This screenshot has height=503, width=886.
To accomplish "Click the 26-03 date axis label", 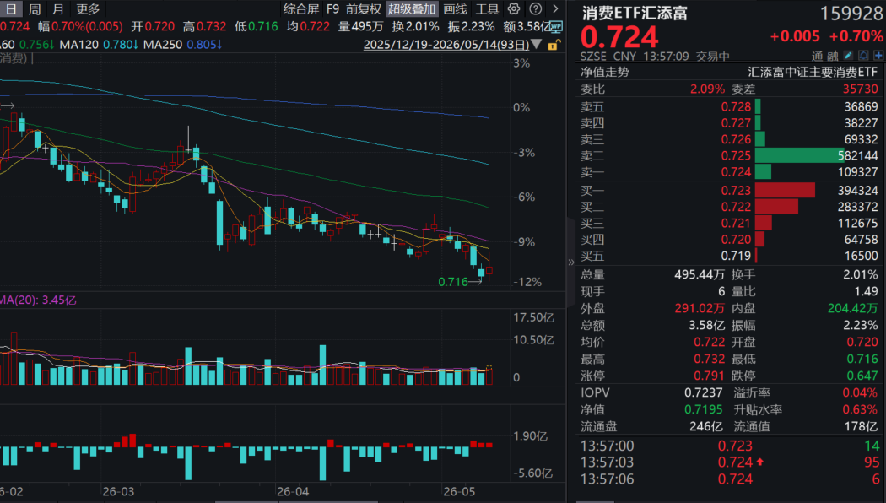I will pyautogui.click(x=118, y=491).
